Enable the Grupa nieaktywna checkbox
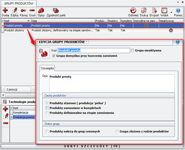 click(133, 50)
